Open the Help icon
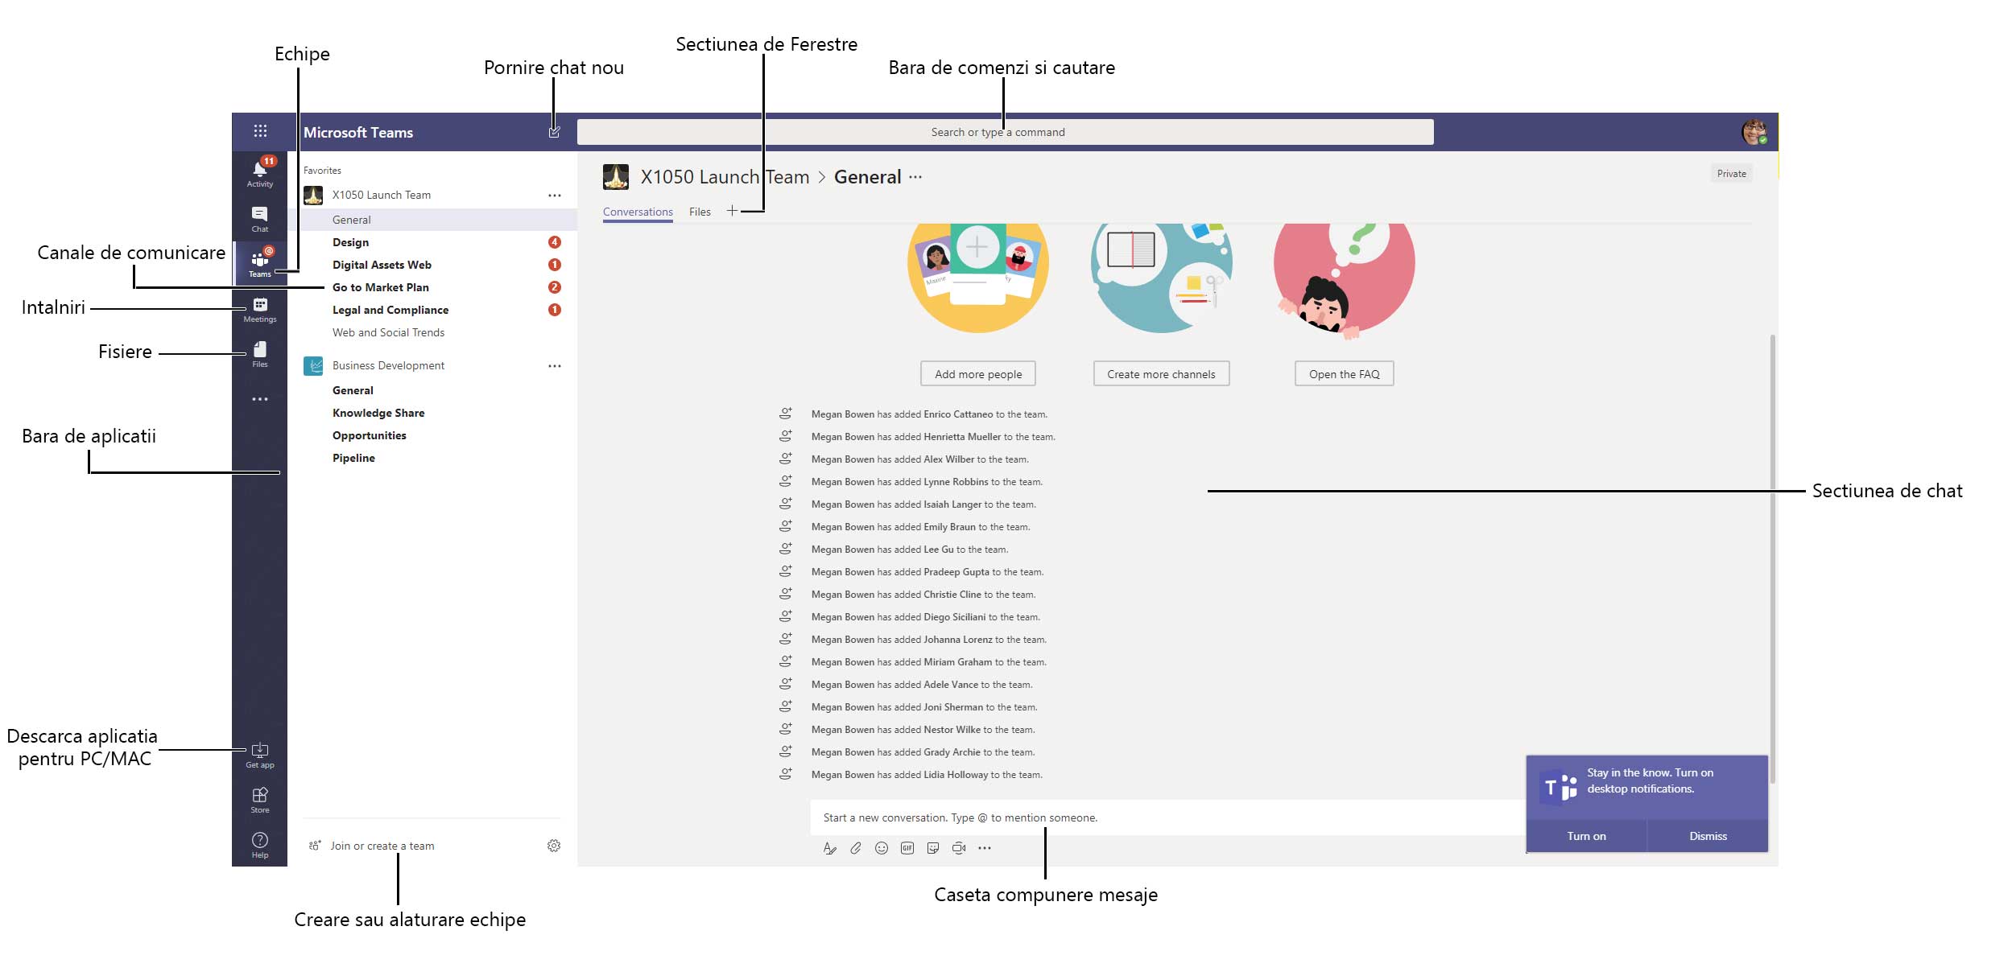The width and height of the screenshot is (2012, 980). pyautogui.click(x=259, y=845)
